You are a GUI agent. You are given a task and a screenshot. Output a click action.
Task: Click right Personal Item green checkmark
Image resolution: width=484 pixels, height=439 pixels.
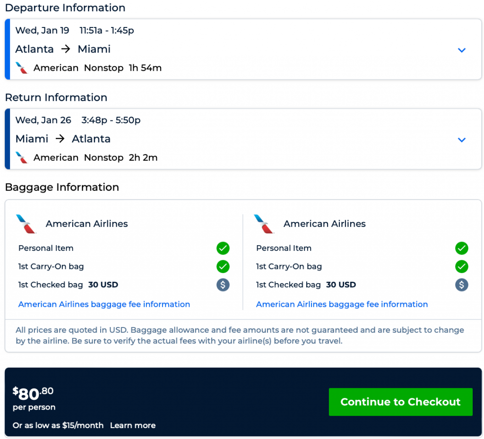pyautogui.click(x=461, y=248)
